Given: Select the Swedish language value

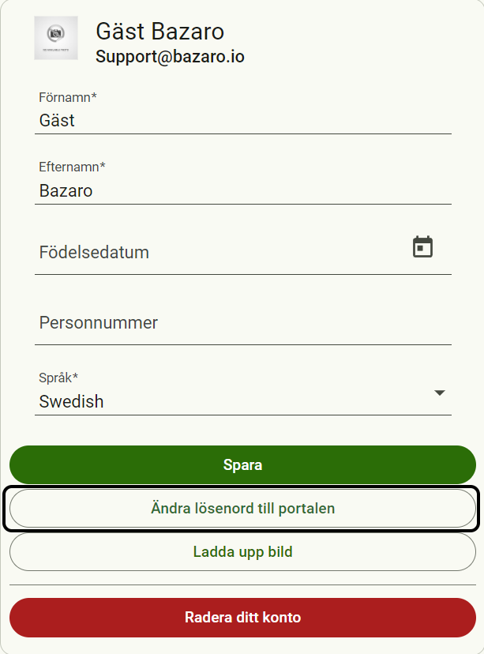Looking at the screenshot, I should pyautogui.click(x=71, y=401).
